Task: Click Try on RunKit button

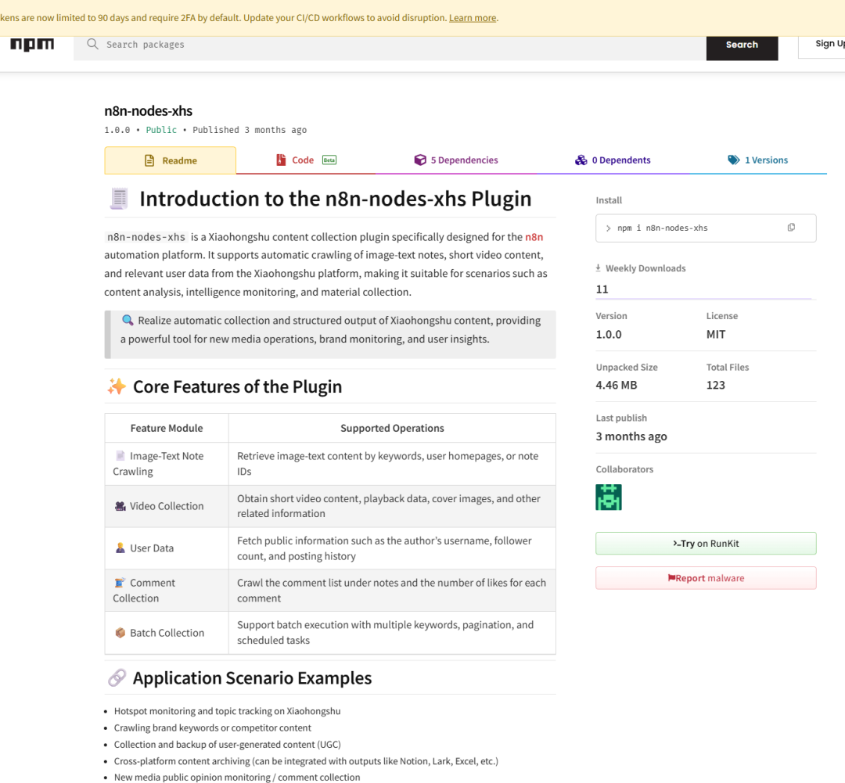Action: (x=706, y=544)
